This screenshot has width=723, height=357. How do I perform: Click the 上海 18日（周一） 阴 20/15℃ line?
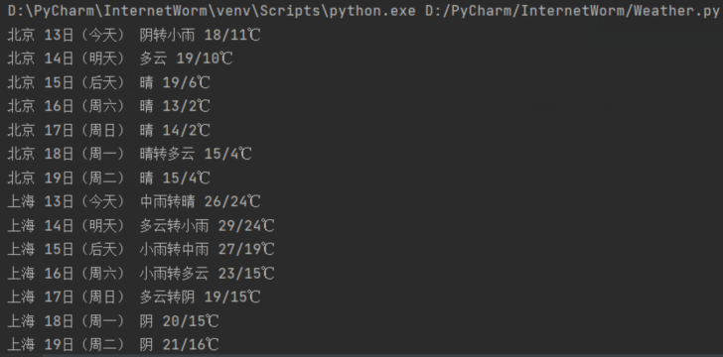click(x=113, y=321)
